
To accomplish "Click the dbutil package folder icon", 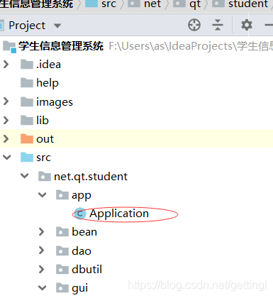I will (62, 269).
